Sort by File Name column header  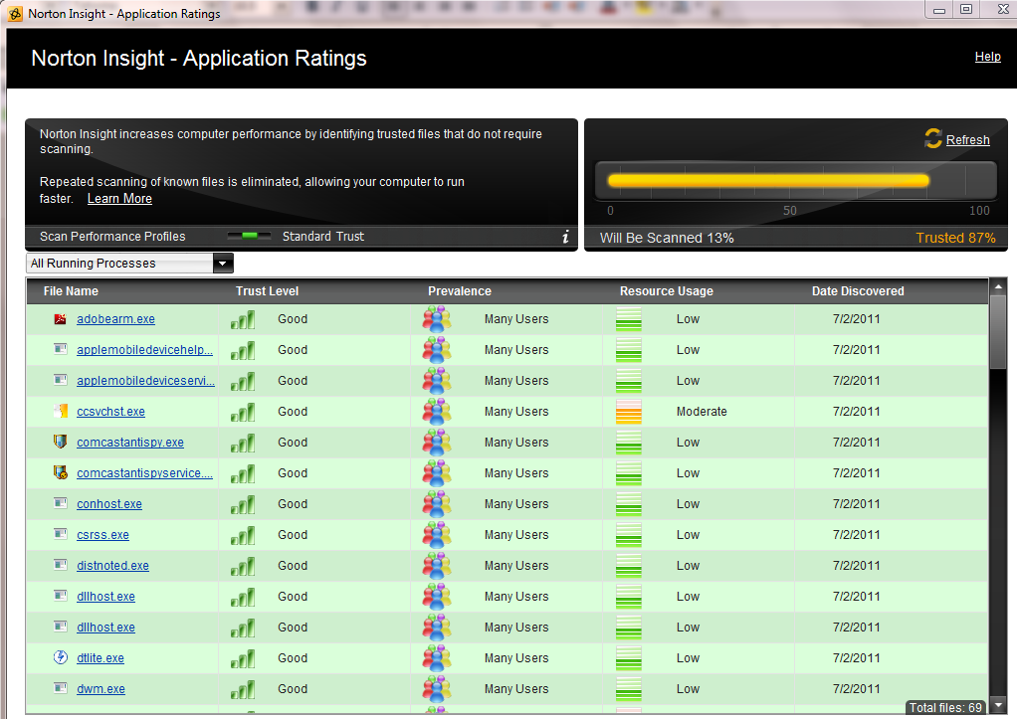[x=71, y=291]
